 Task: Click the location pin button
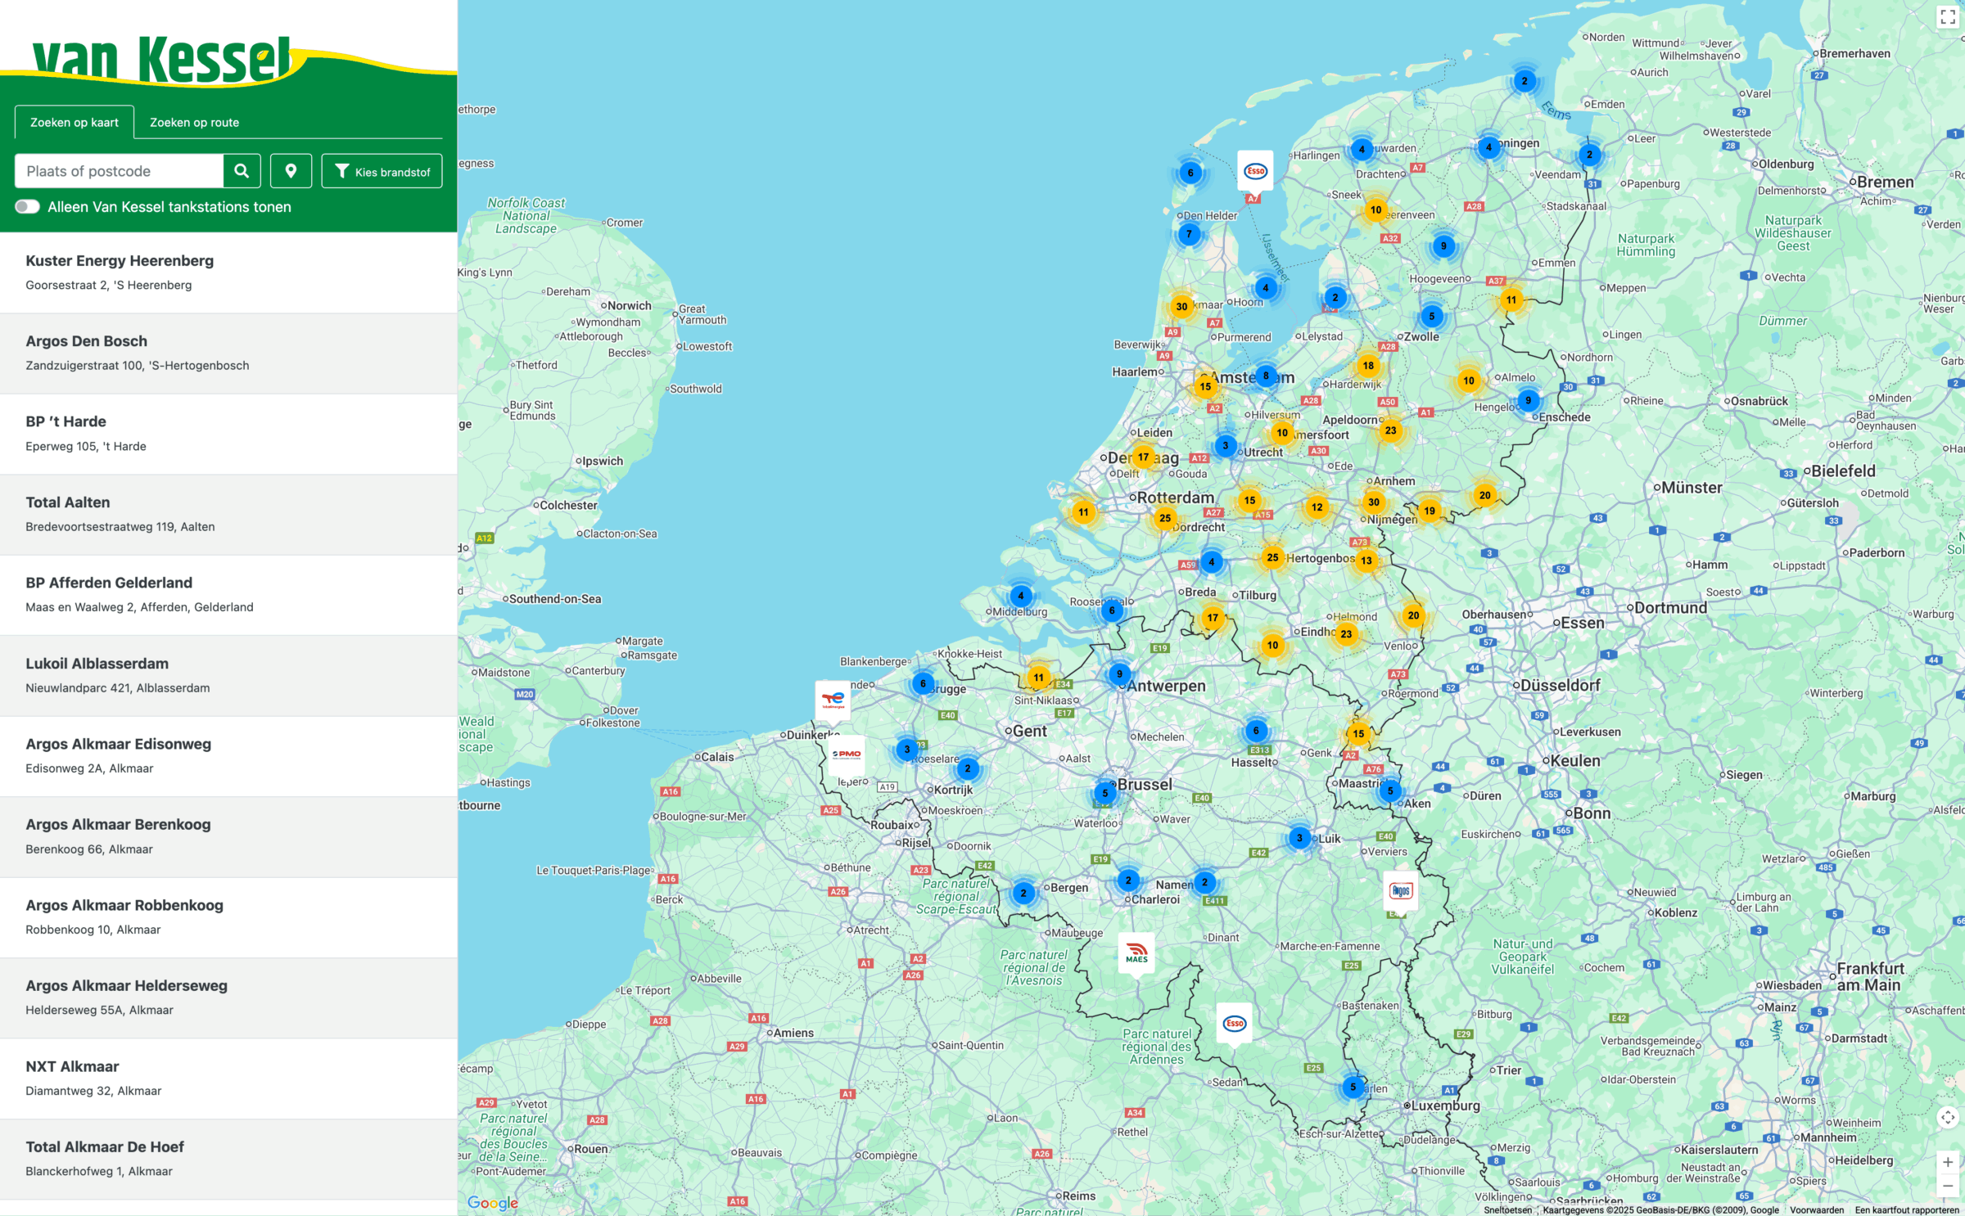(x=291, y=171)
